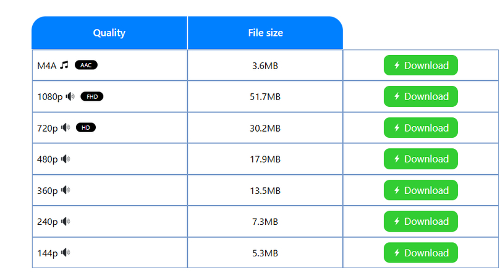Click the 5.3MB file size cell
This screenshot has width=500, height=278.
coord(265,253)
